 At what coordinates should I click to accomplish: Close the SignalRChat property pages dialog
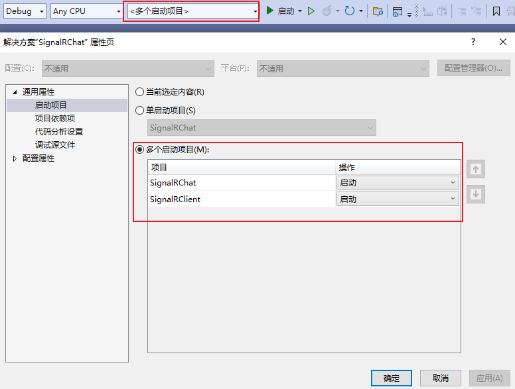[x=503, y=42]
